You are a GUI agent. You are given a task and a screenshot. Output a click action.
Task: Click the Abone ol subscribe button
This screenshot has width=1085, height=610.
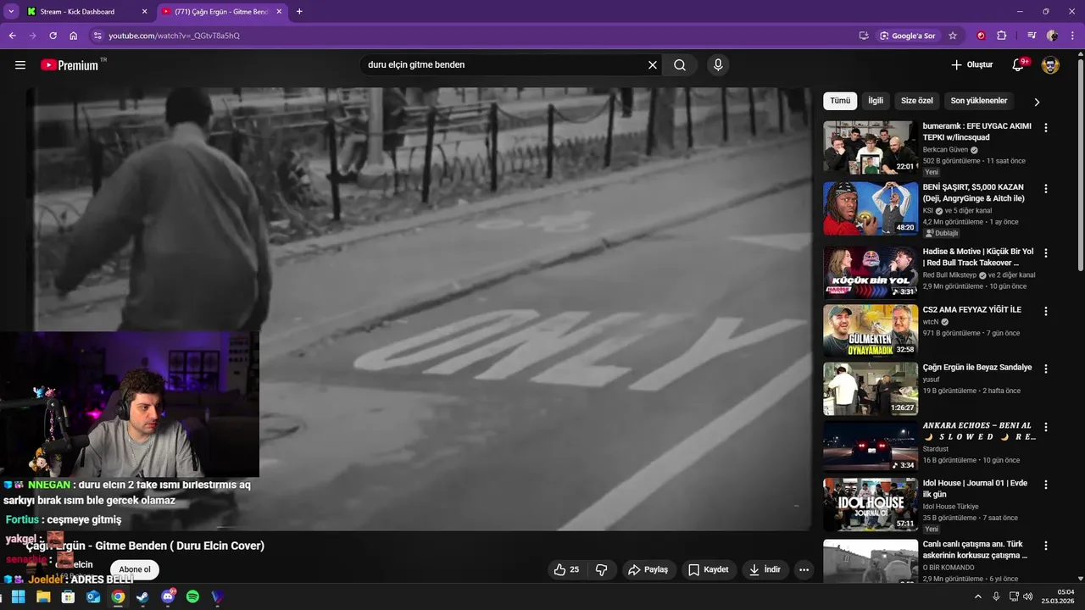135,570
